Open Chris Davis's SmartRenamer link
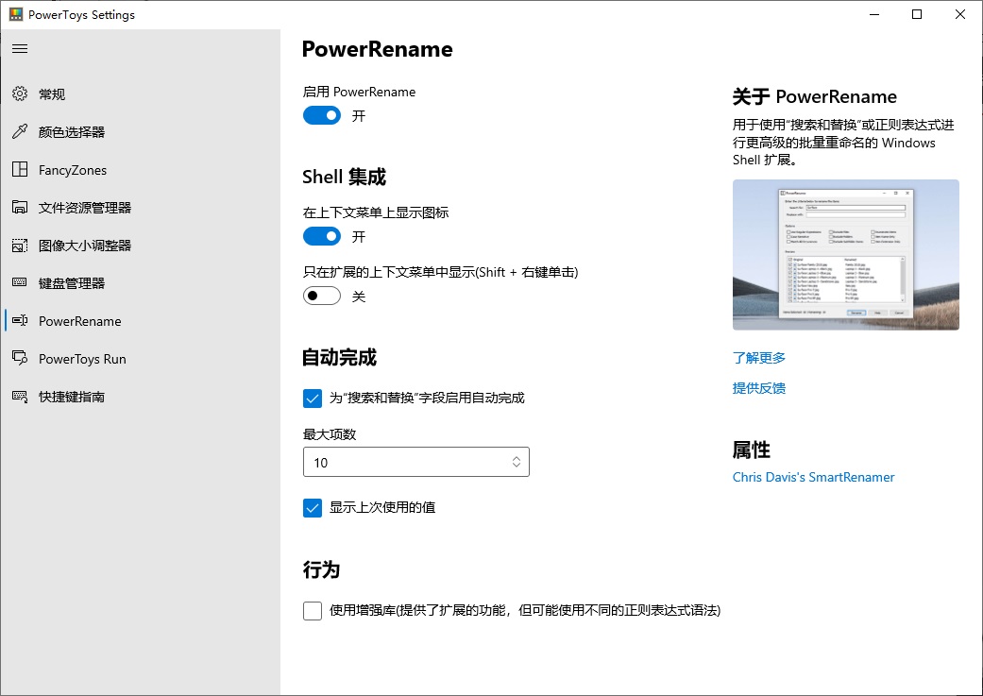The image size is (983, 696). [x=813, y=477]
